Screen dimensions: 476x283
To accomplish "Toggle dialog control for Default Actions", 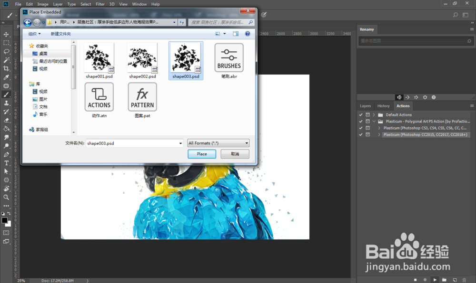I will (367, 115).
